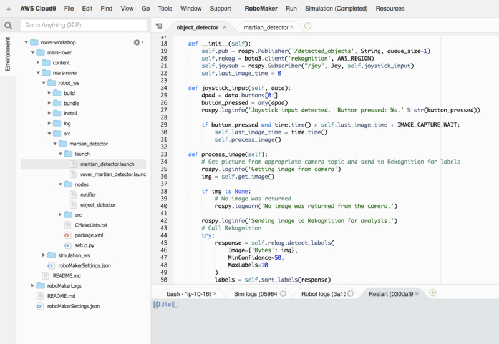499x344 pixels.
Task: Collapse the nodes folder arrow
Action: click(x=60, y=184)
